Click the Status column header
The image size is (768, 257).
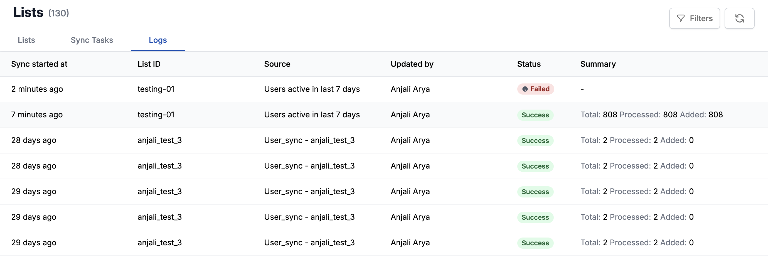(529, 64)
